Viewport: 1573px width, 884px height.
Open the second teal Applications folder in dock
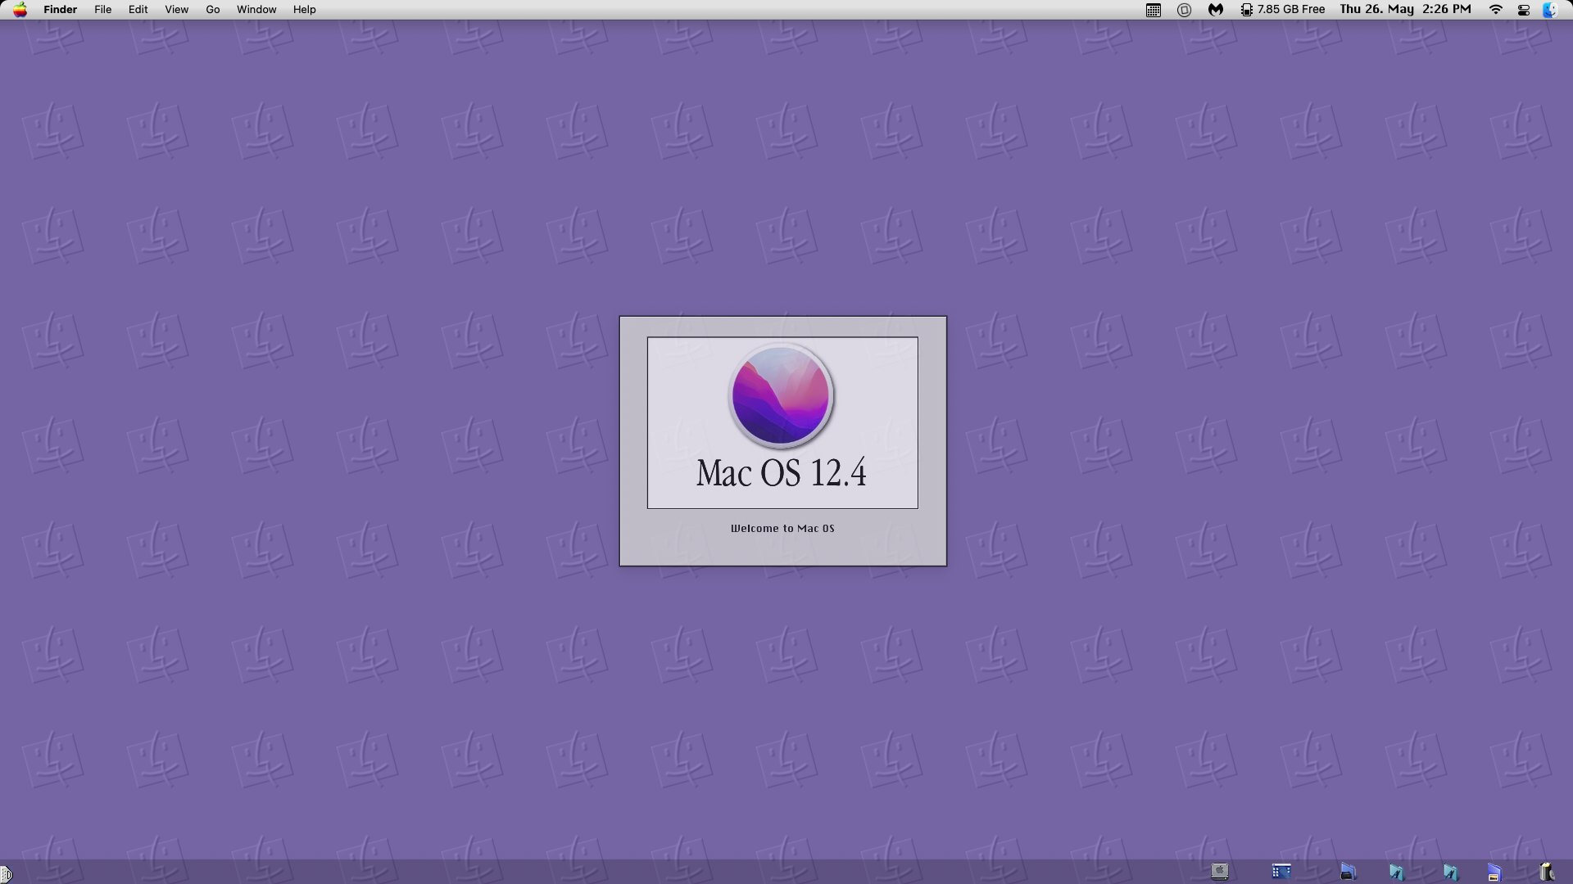coord(1450,873)
